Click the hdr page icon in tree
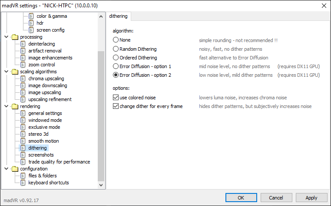 [x=31, y=23]
